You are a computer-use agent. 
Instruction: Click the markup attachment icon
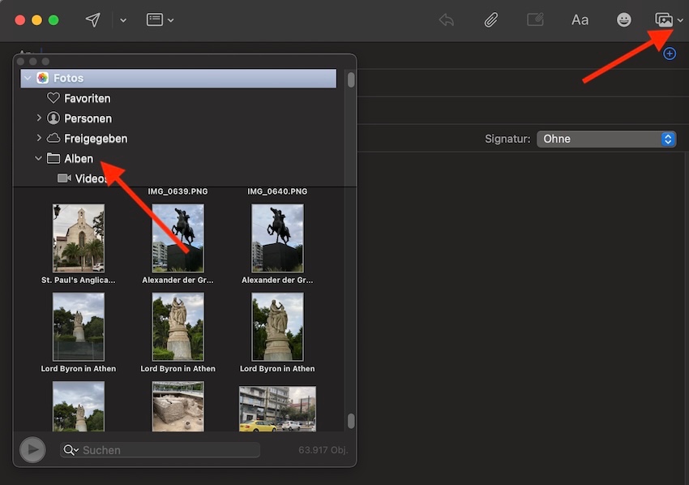[x=535, y=20]
